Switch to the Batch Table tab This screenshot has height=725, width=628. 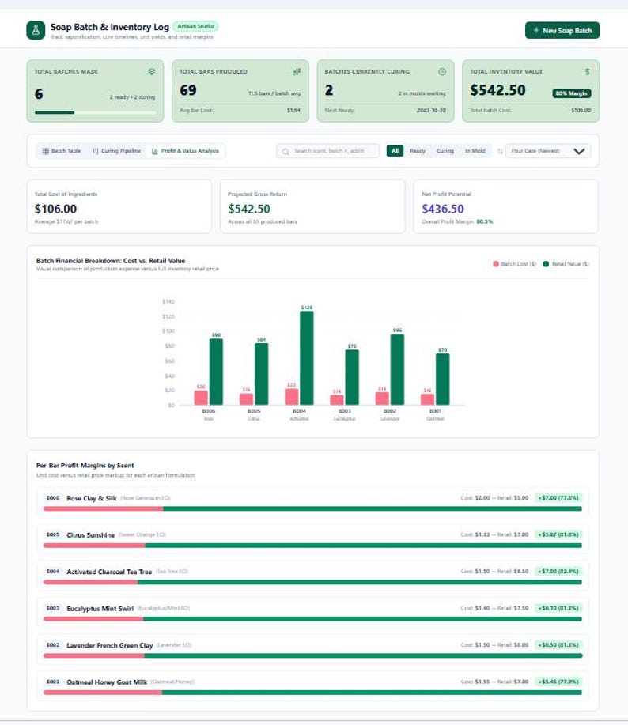click(62, 151)
